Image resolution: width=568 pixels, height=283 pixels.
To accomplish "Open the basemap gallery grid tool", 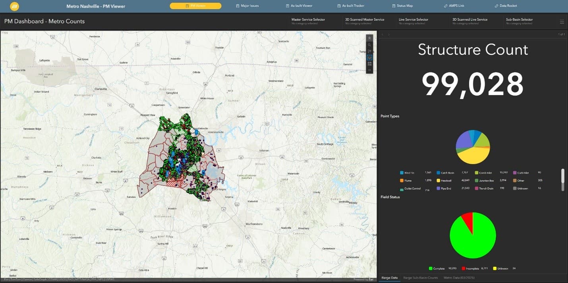I will (369, 63).
